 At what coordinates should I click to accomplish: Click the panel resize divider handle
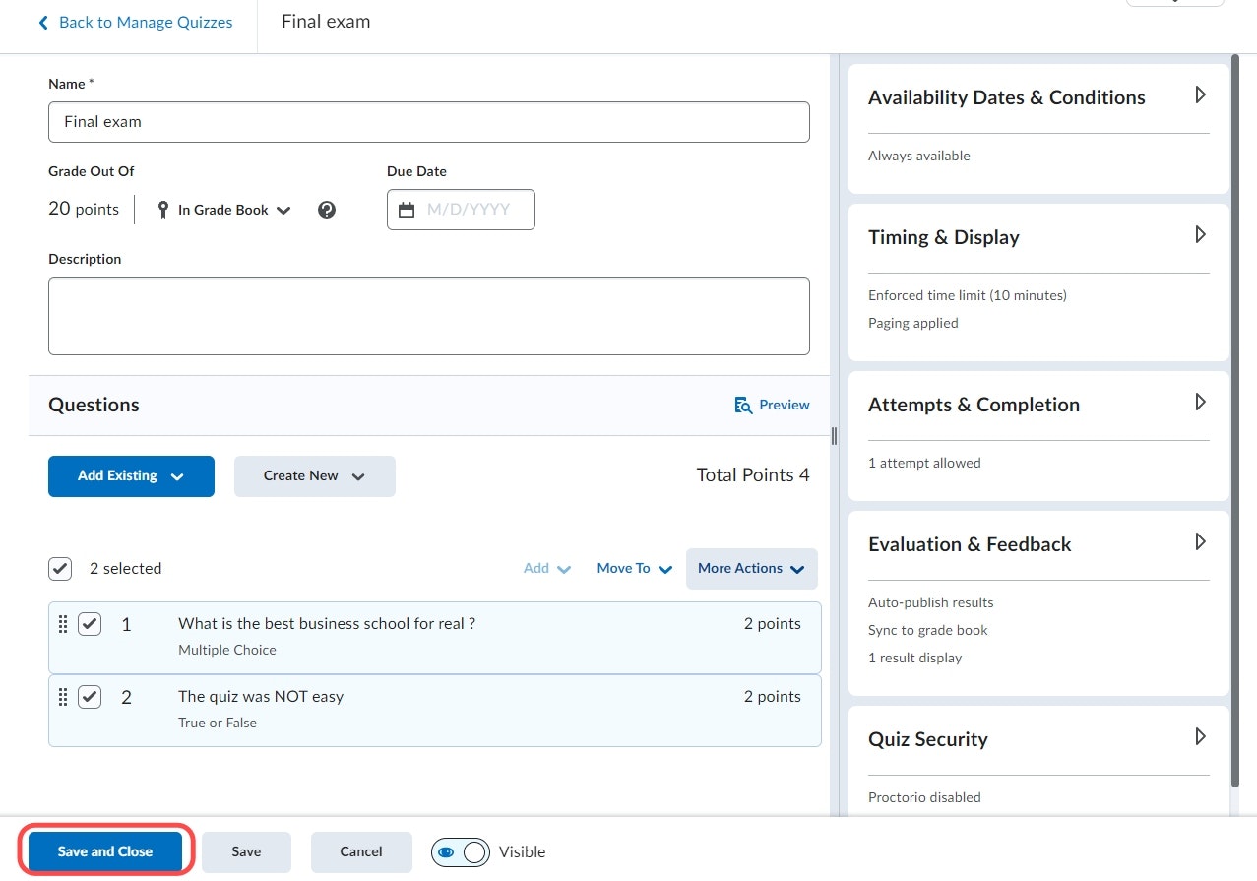(834, 436)
